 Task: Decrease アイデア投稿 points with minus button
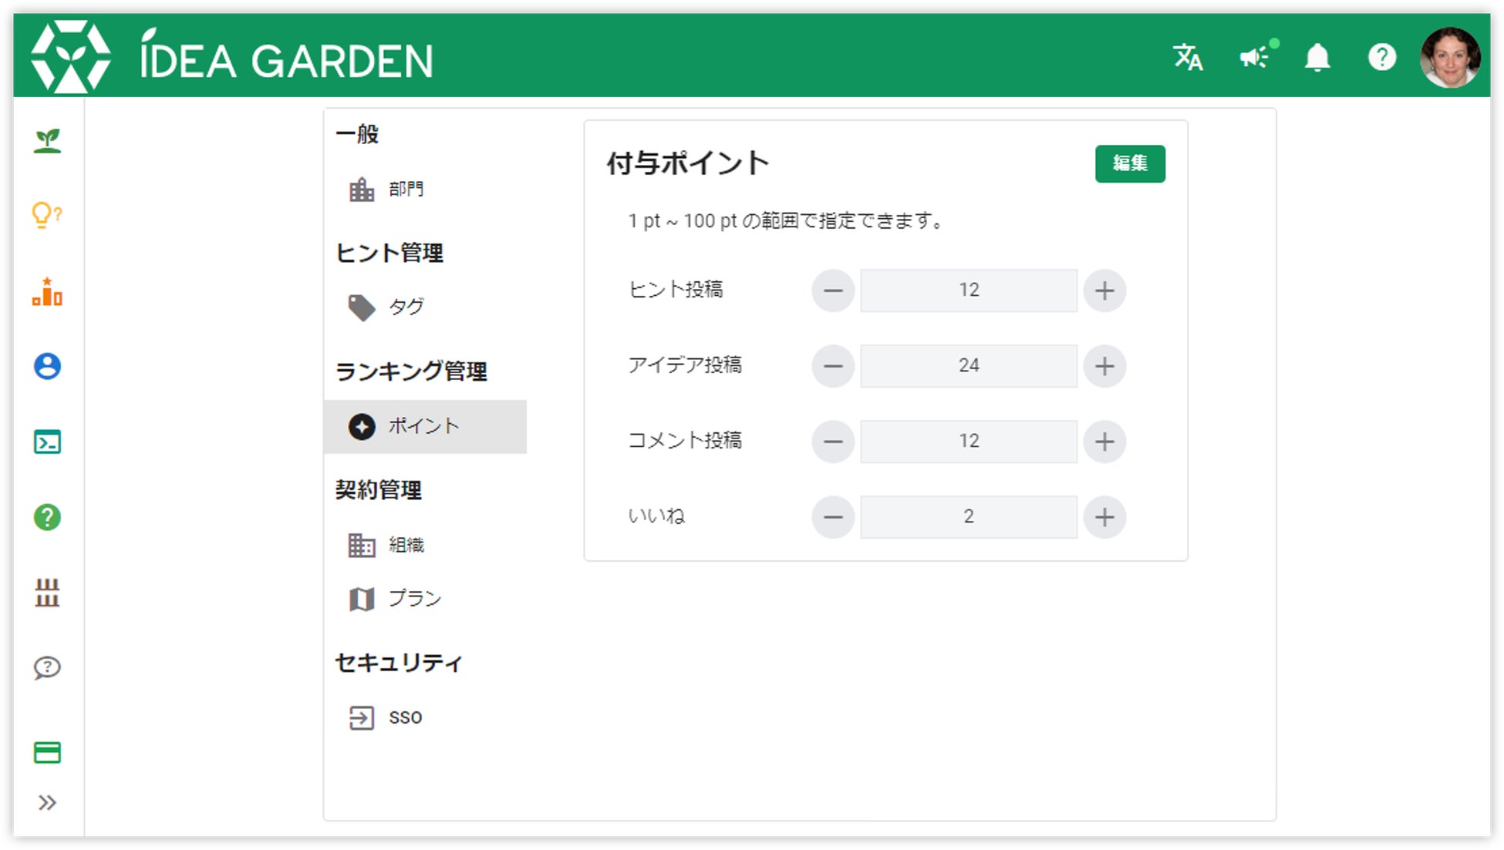click(833, 366)
